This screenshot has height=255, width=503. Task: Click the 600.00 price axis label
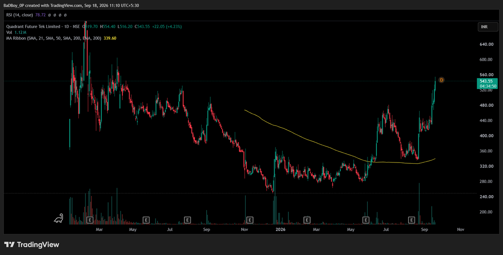485,59
